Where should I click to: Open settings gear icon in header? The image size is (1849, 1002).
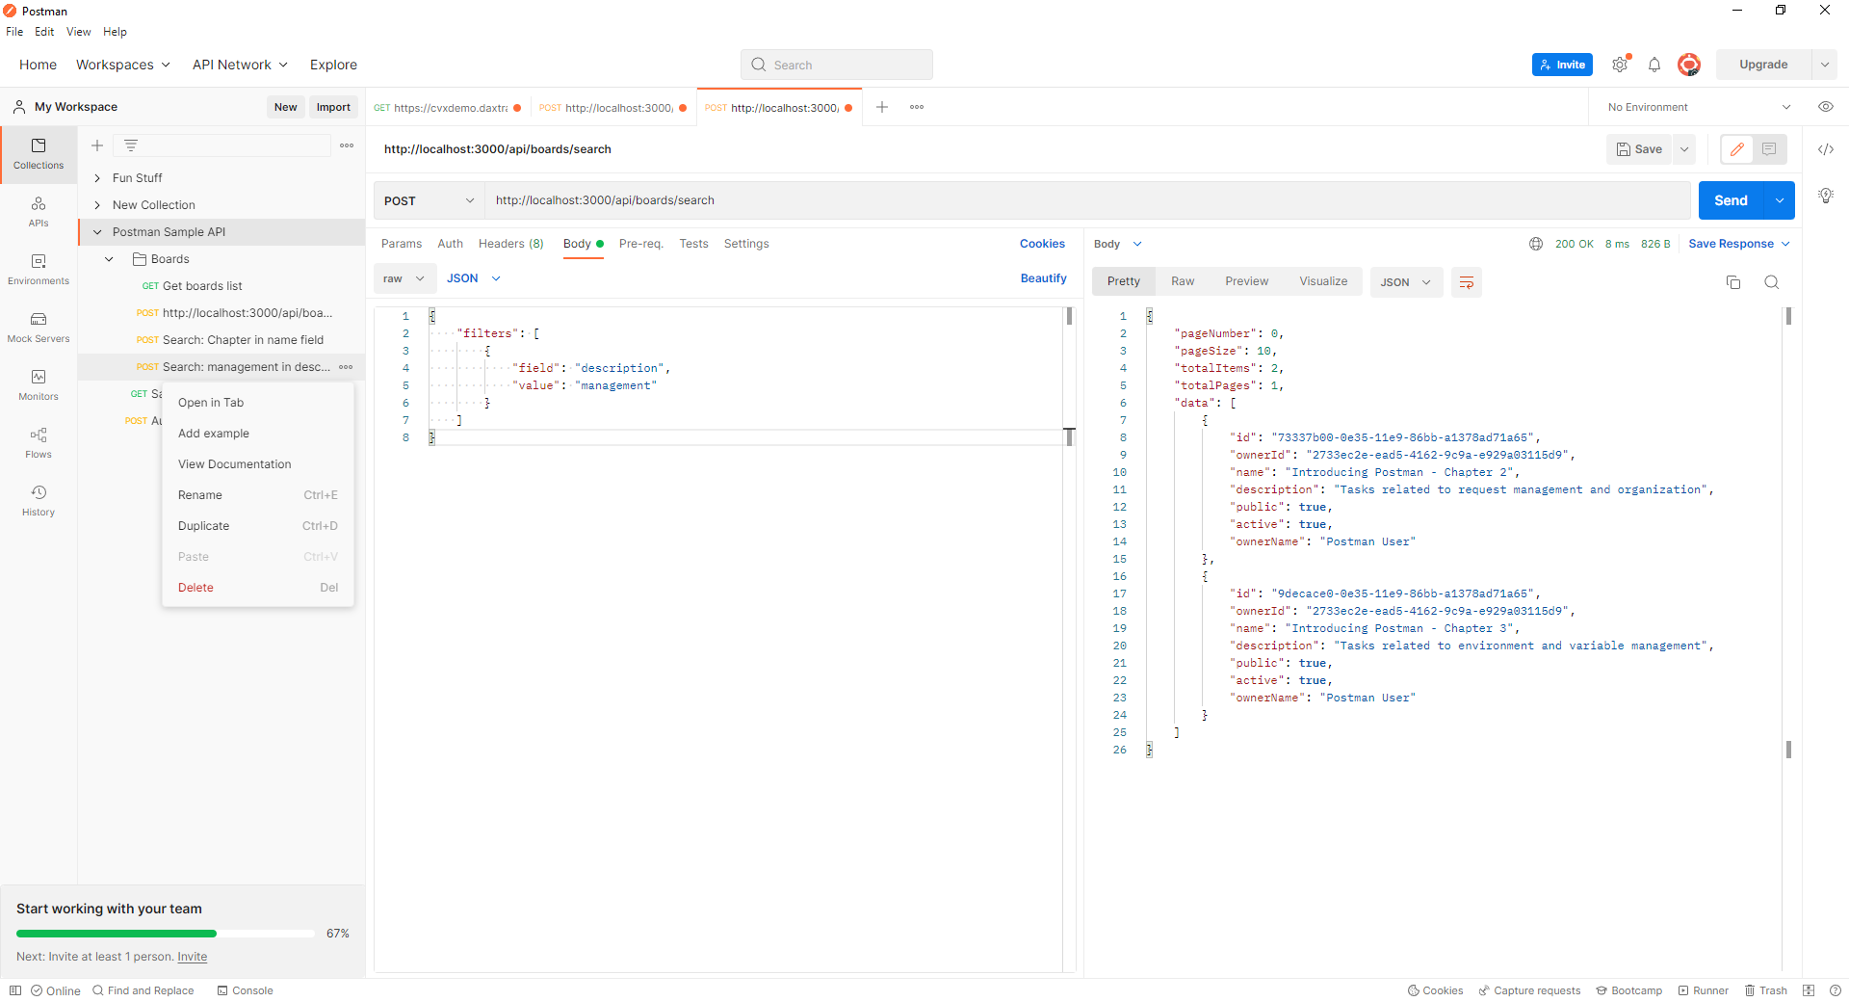pyautogui.click(x=1621, y=65)
